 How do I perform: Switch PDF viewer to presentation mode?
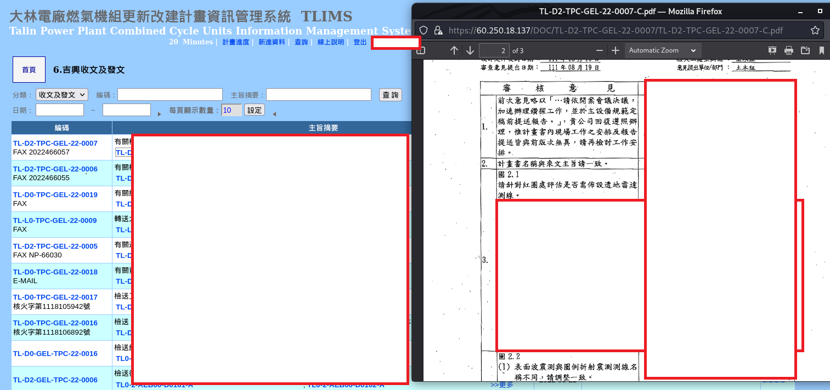tap(772, 50)
